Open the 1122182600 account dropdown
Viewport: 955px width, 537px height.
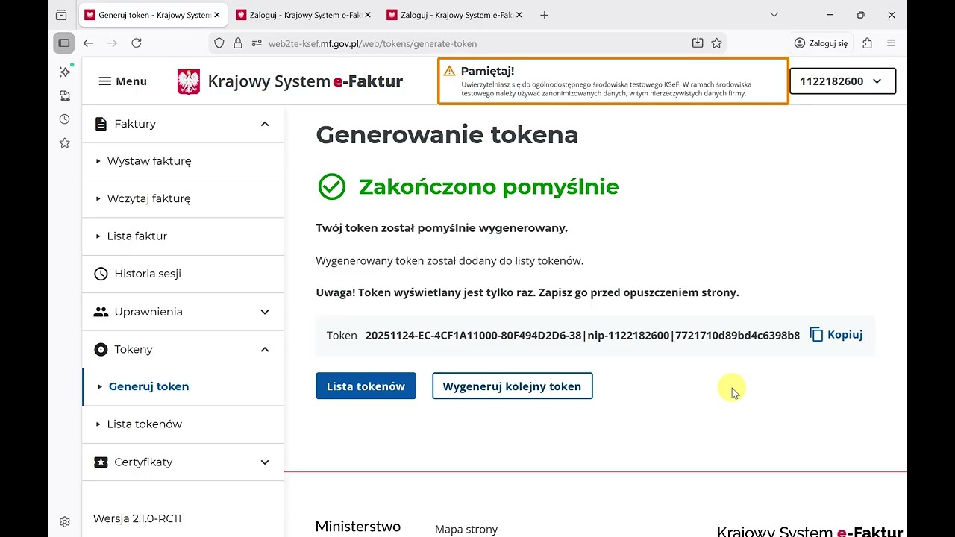point(842,81)
